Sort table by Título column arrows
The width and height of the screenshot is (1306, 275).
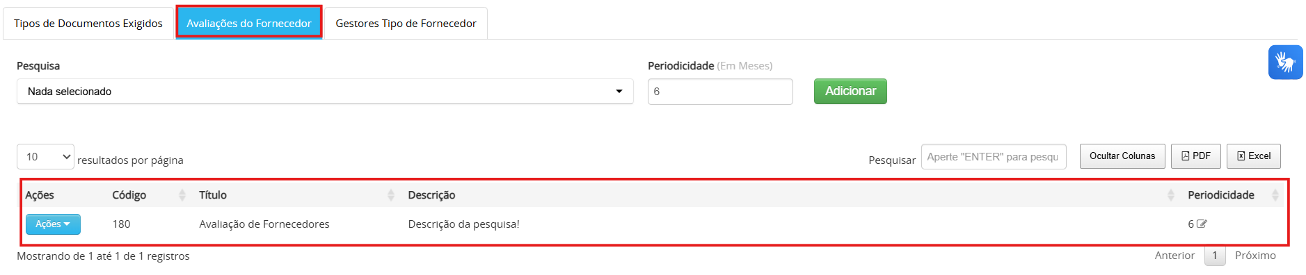click(391, 195)
